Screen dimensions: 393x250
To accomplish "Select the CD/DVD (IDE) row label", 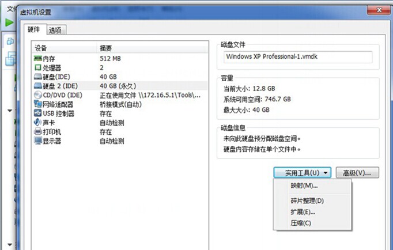I will (x=62, y=95).
